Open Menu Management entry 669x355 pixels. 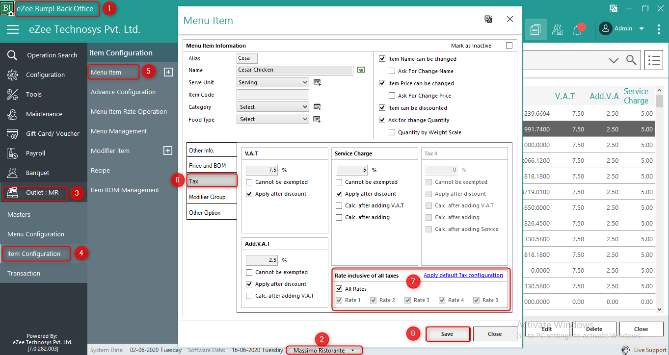tap(119, 131)
